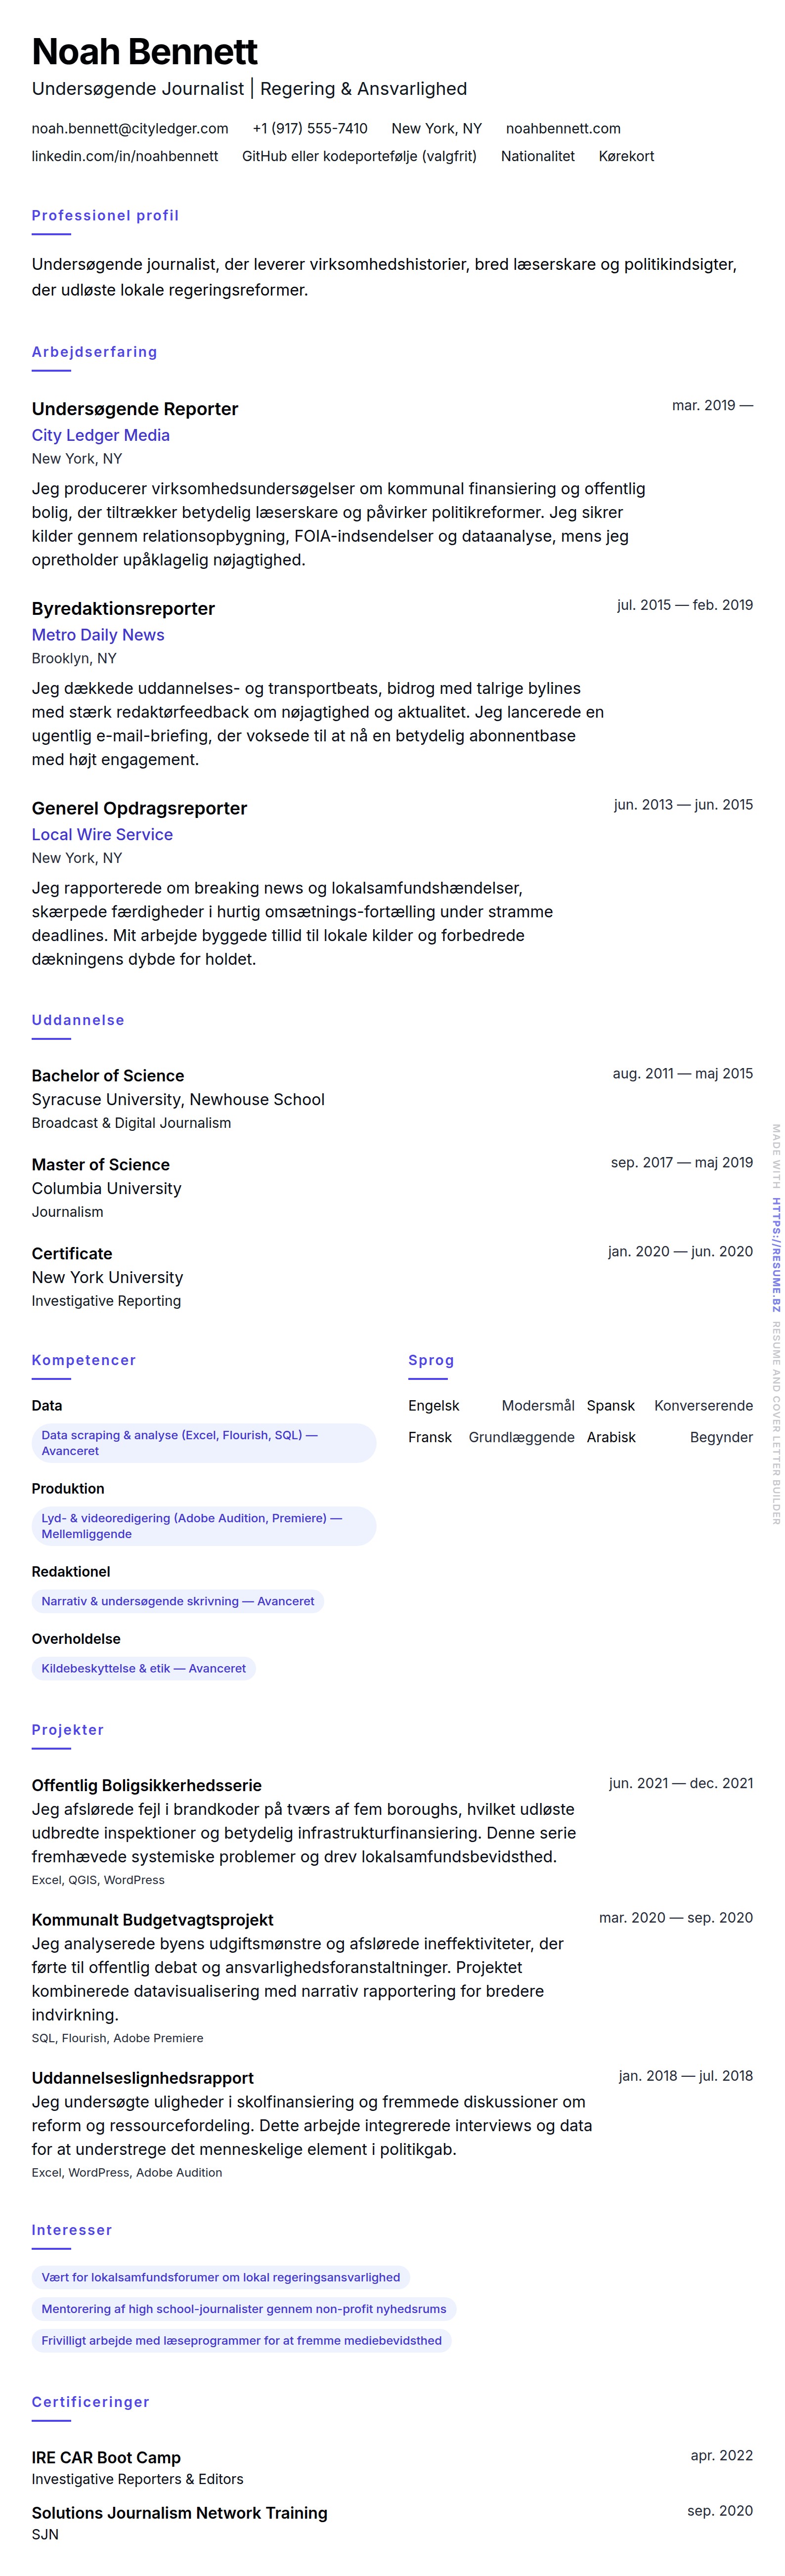Click the Offentlig Boligsikkerhedsserie project title
Viewport: 785px width, 2576px height.
click(x=147, y=1785)
